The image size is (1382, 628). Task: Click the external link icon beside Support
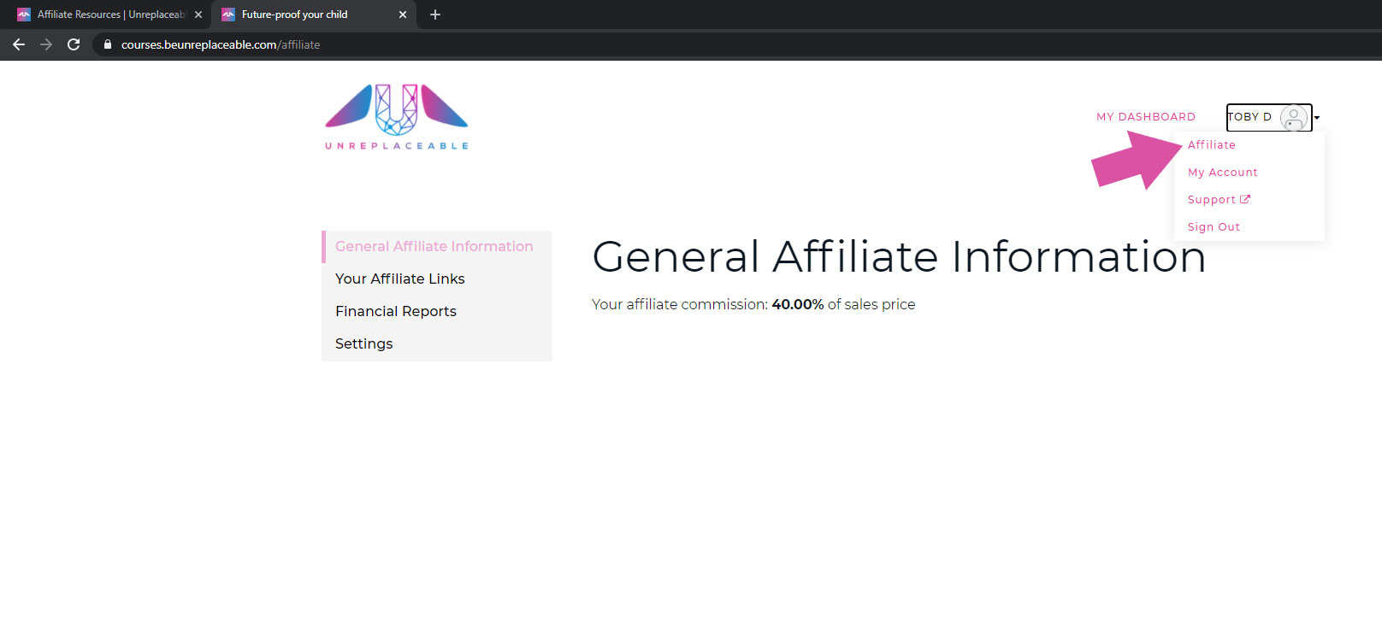click(x=1245, y=199)
